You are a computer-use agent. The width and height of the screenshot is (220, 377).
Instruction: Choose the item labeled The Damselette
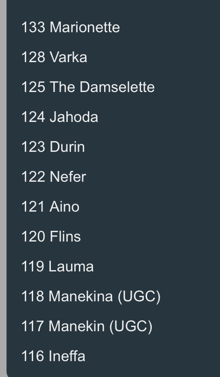114,87
